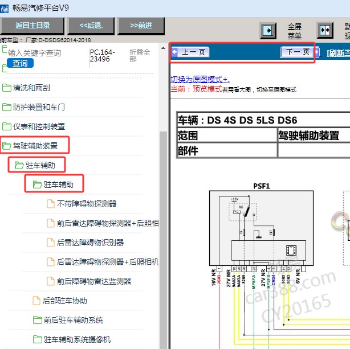Open the 防护装置和车门 folder
This screenshot has height=349, width=350.
pyautogui.click(x=39, y=107)
